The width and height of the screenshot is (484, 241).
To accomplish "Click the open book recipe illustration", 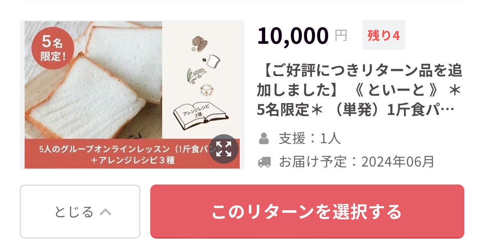I will pyautogui.click(x=201, y=116).
